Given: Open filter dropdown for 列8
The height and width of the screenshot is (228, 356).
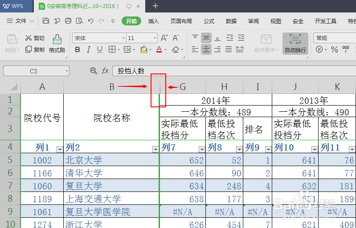Looking at the screenshot, I should [x=239, y=149].
